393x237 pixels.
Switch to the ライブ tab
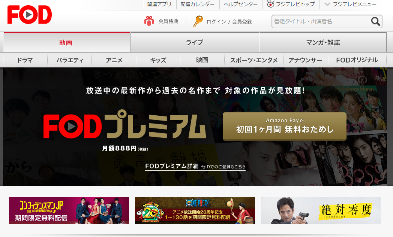195,42
